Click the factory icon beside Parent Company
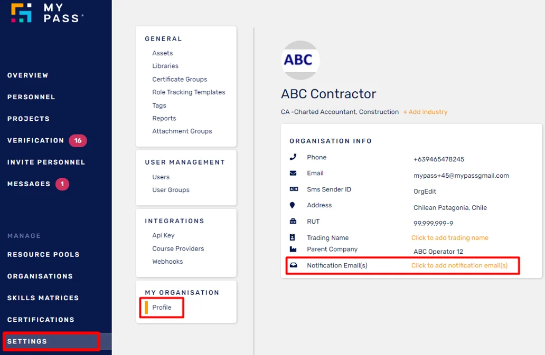The width and height of the screenshot is (545, 355). tap(293, 249)
